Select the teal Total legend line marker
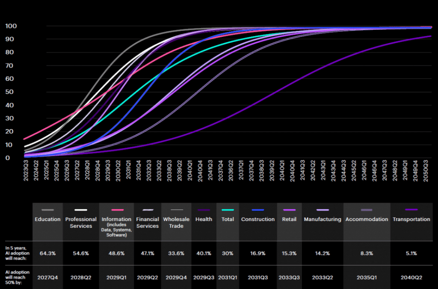Viewport: 438px width, 289px height. point(228,209)
